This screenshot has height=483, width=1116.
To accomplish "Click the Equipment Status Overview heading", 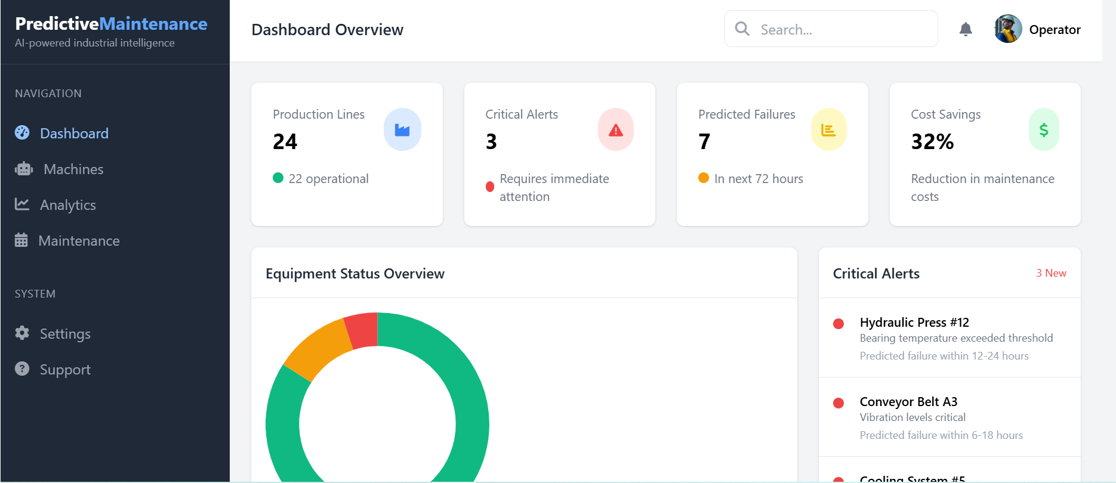I will tap(355, 274).
